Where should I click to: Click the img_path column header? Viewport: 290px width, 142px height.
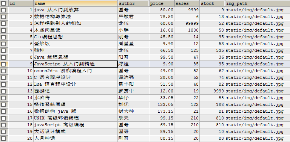pyautogui.click(x=258, y=3)
